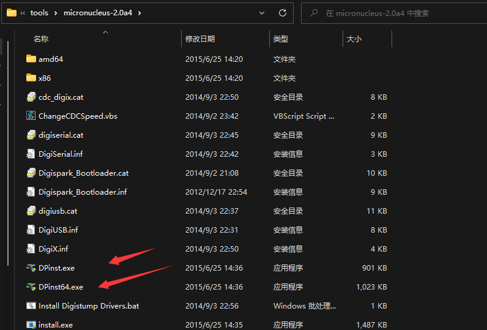
Task: Sort files by 类型 column
Action: point(281,39)
